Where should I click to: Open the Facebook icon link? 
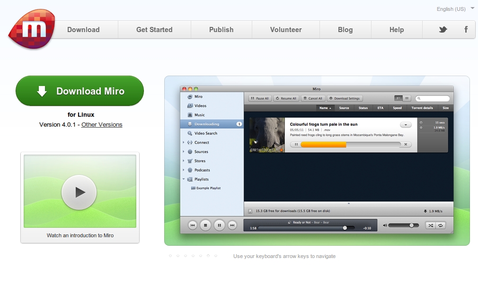click(466, 29)
